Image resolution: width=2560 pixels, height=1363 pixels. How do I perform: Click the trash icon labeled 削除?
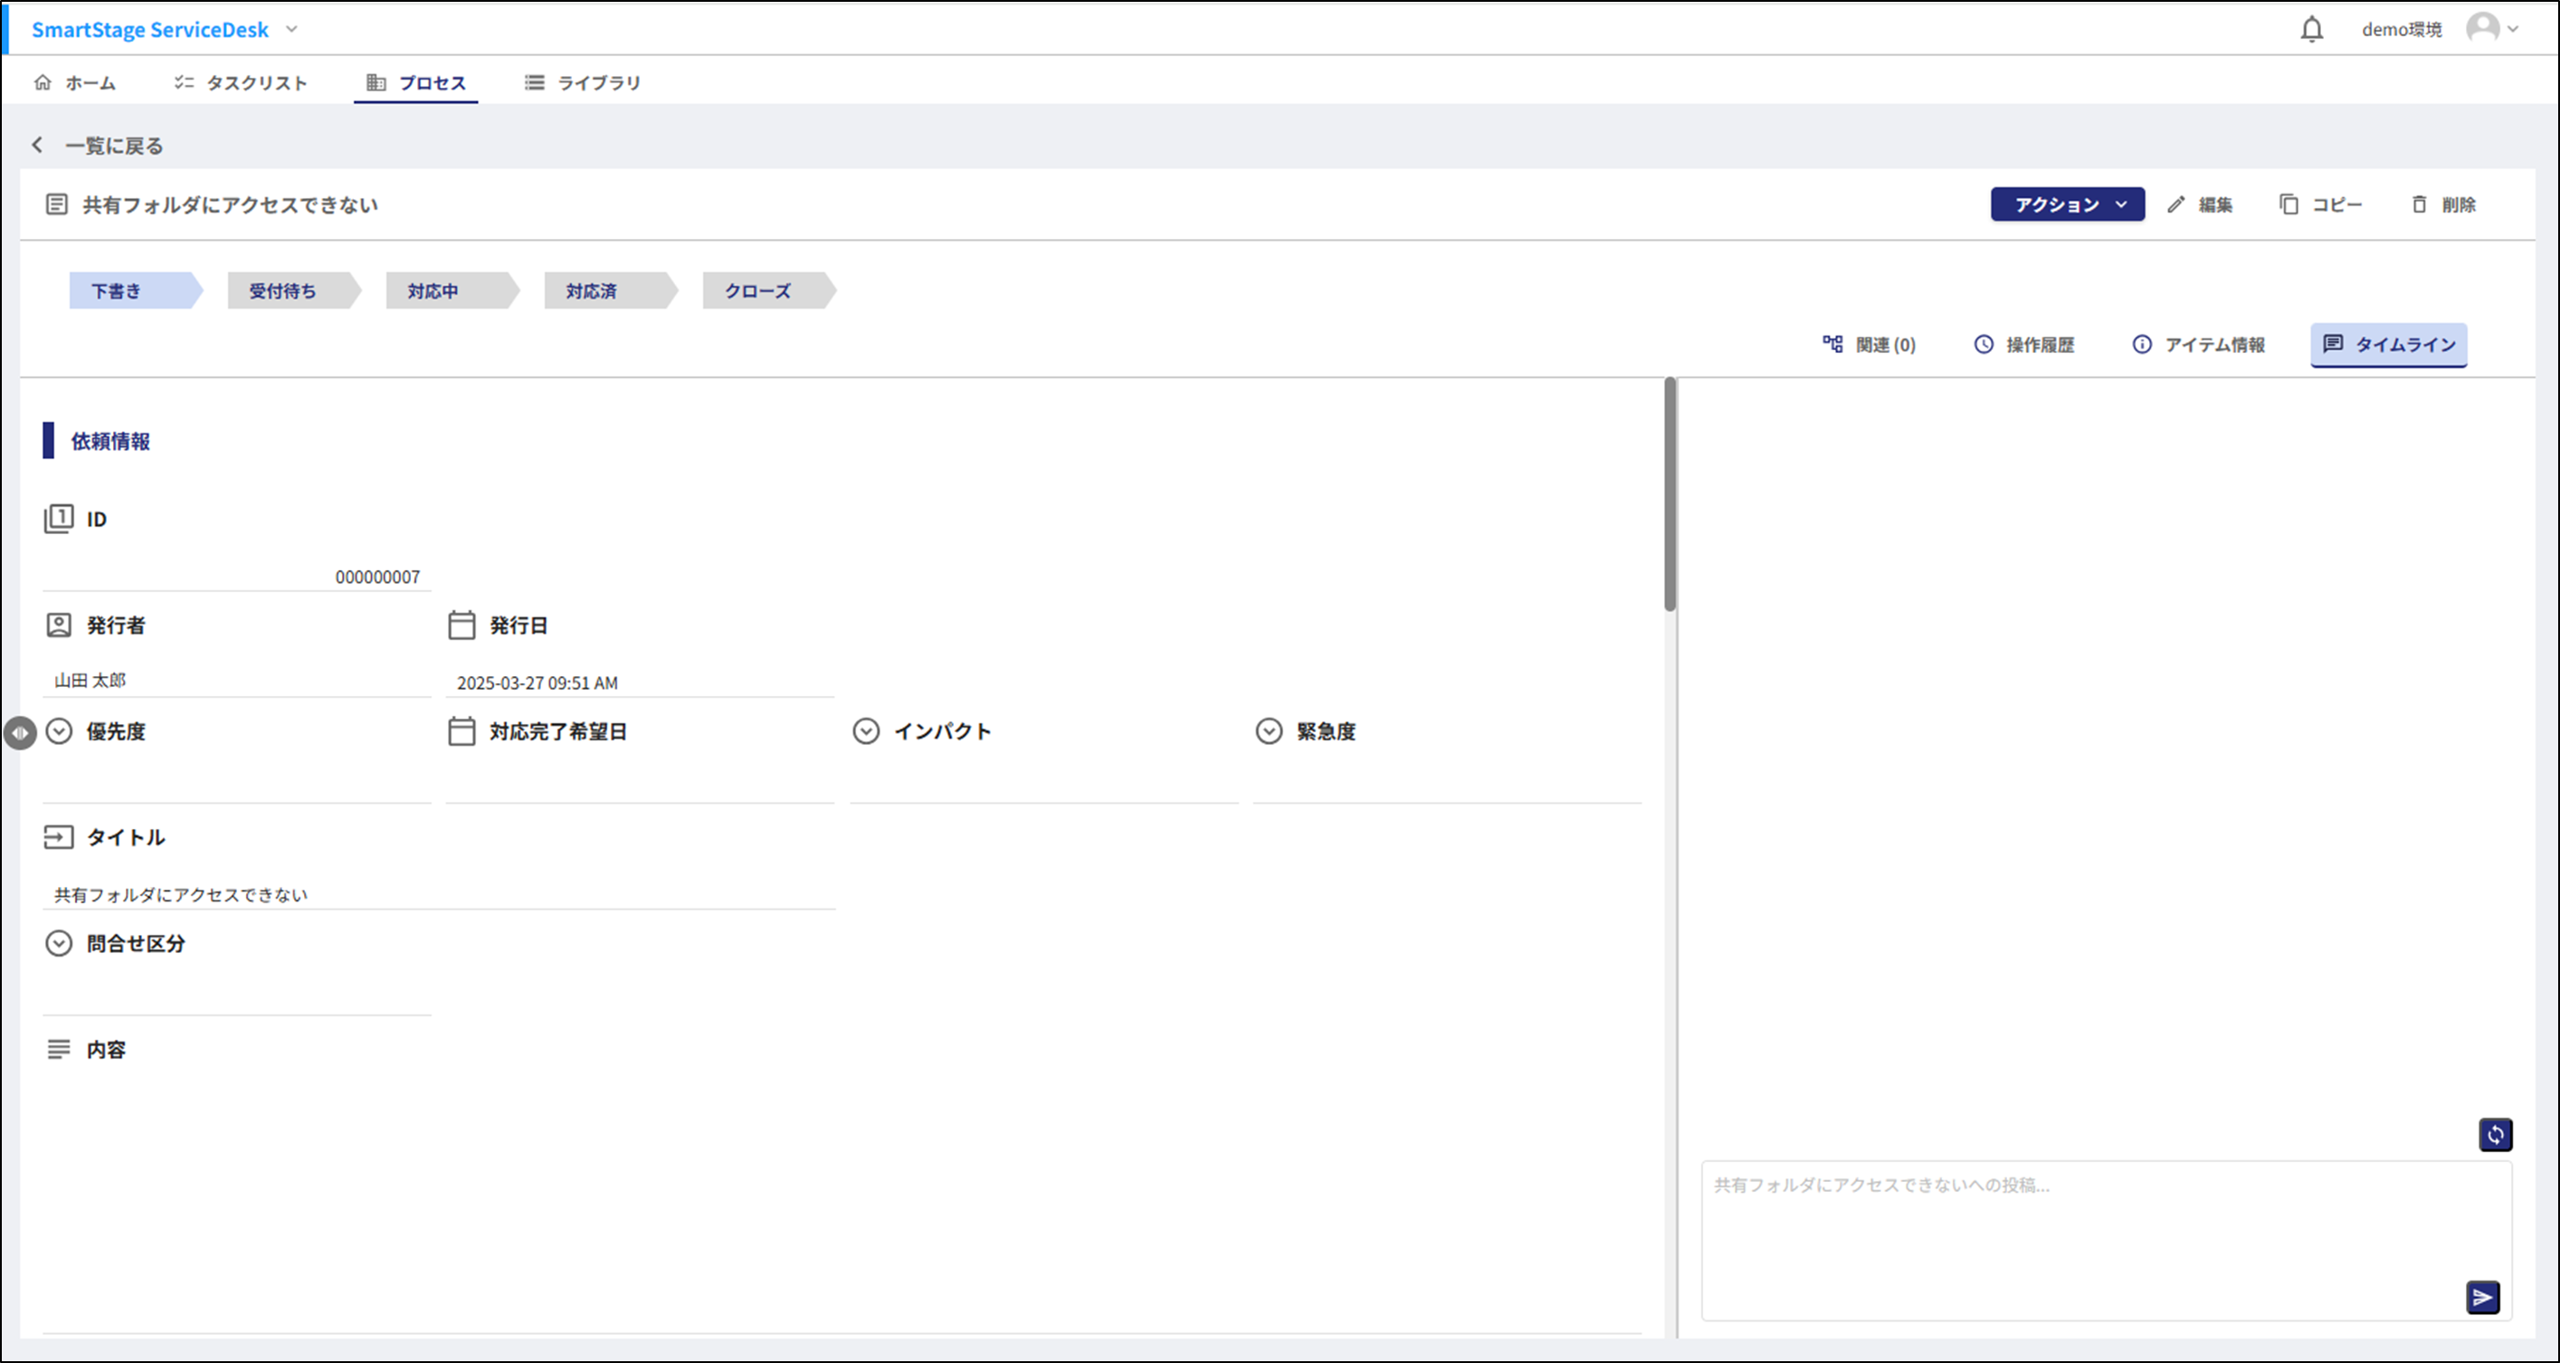point(2419,205)
